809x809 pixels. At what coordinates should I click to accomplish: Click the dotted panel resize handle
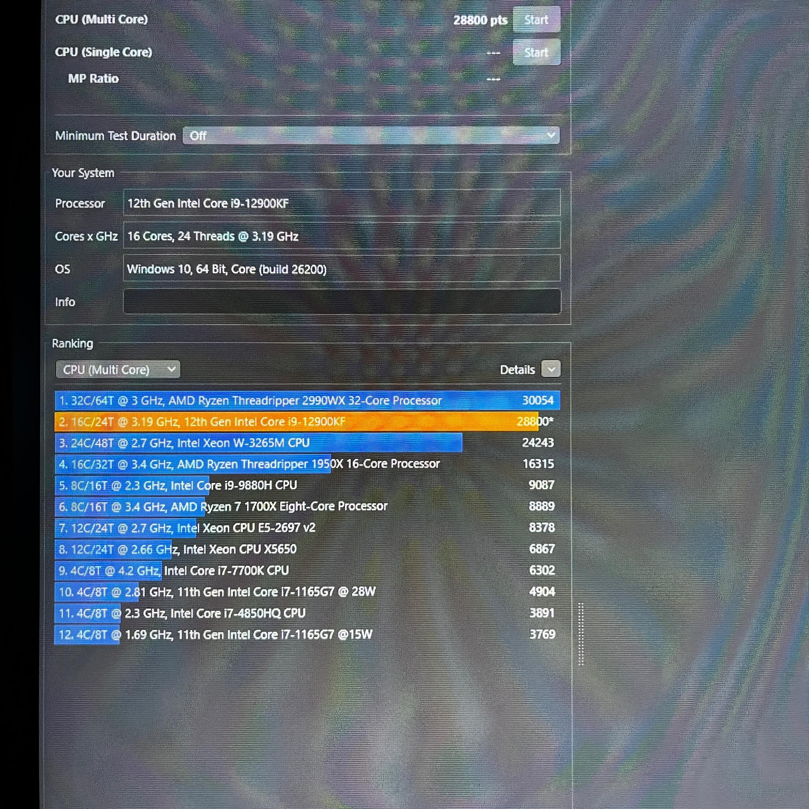tap(581, 634)
